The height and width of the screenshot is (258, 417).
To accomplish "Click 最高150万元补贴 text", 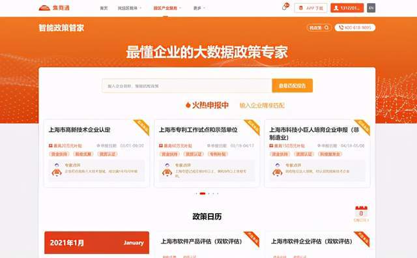I will coord(289,146).
